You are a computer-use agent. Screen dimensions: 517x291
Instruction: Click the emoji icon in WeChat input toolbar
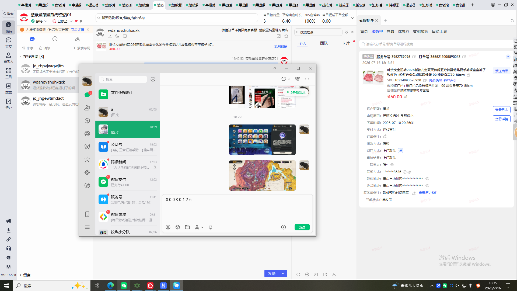tap(168, 227)
